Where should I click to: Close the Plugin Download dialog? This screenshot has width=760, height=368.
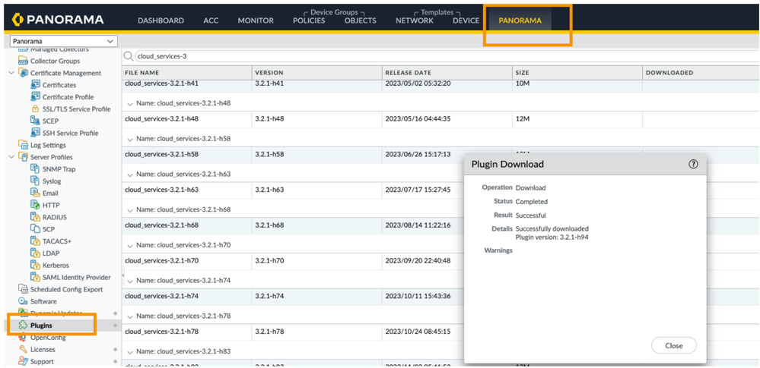[x=673, y=345]
